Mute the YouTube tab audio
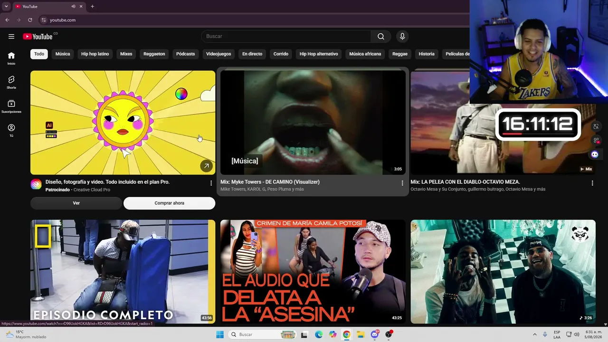The height and width of the screenshot is (342, 608). click(x=73, y=7)
